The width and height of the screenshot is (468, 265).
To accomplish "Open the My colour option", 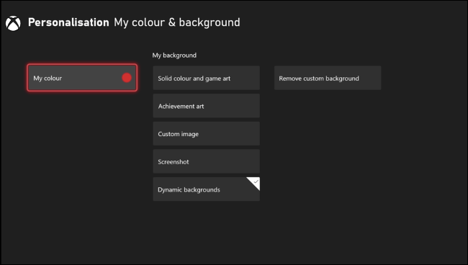I will click(x=82, y=78).
